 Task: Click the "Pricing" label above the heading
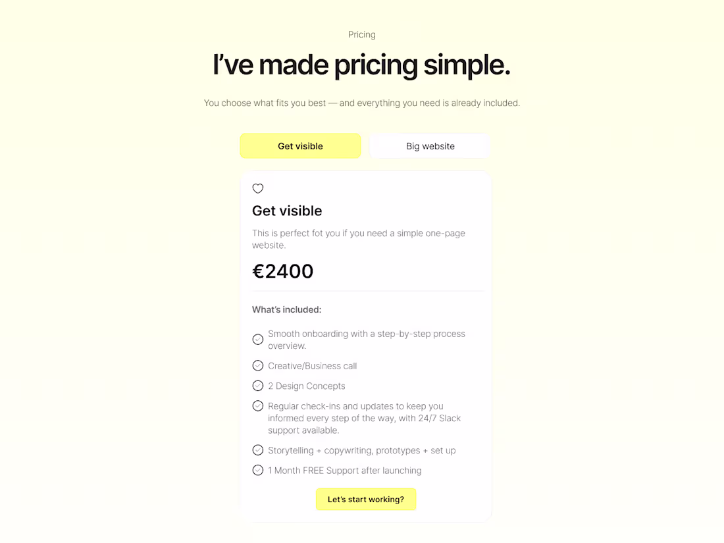(x=361, y=34)
